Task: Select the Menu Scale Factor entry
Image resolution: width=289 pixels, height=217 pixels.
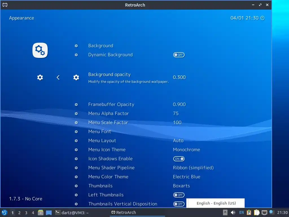Action: [x=108, y=123]
